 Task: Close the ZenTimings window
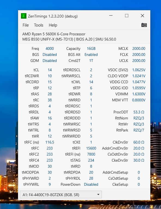(142, 16)
